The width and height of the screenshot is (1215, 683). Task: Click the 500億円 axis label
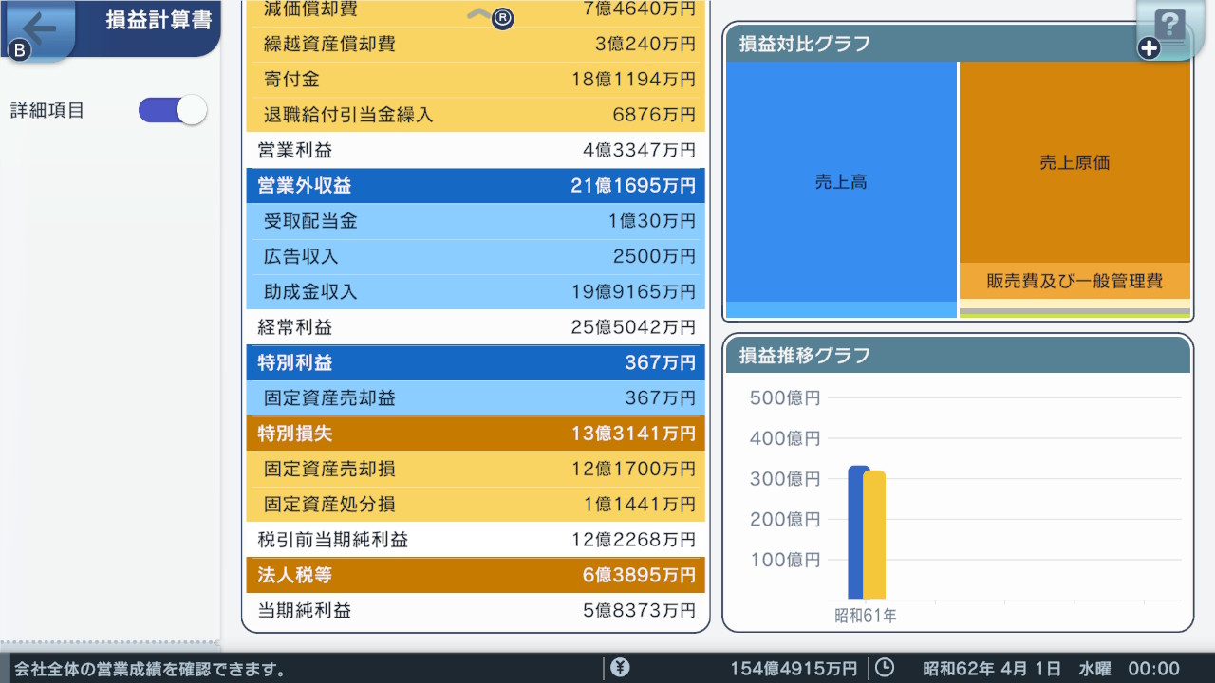(x=785, y=398)
